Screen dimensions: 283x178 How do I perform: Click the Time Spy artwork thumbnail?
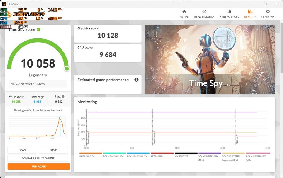210,59
